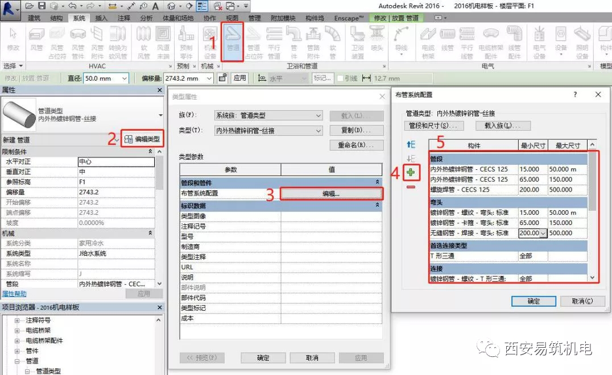Click 管段和尺寸(S)... button

[435, 126]
